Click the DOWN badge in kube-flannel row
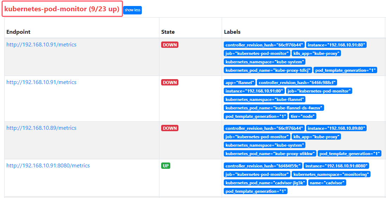This screenshot has height=198, width=386. pos(170,82)
